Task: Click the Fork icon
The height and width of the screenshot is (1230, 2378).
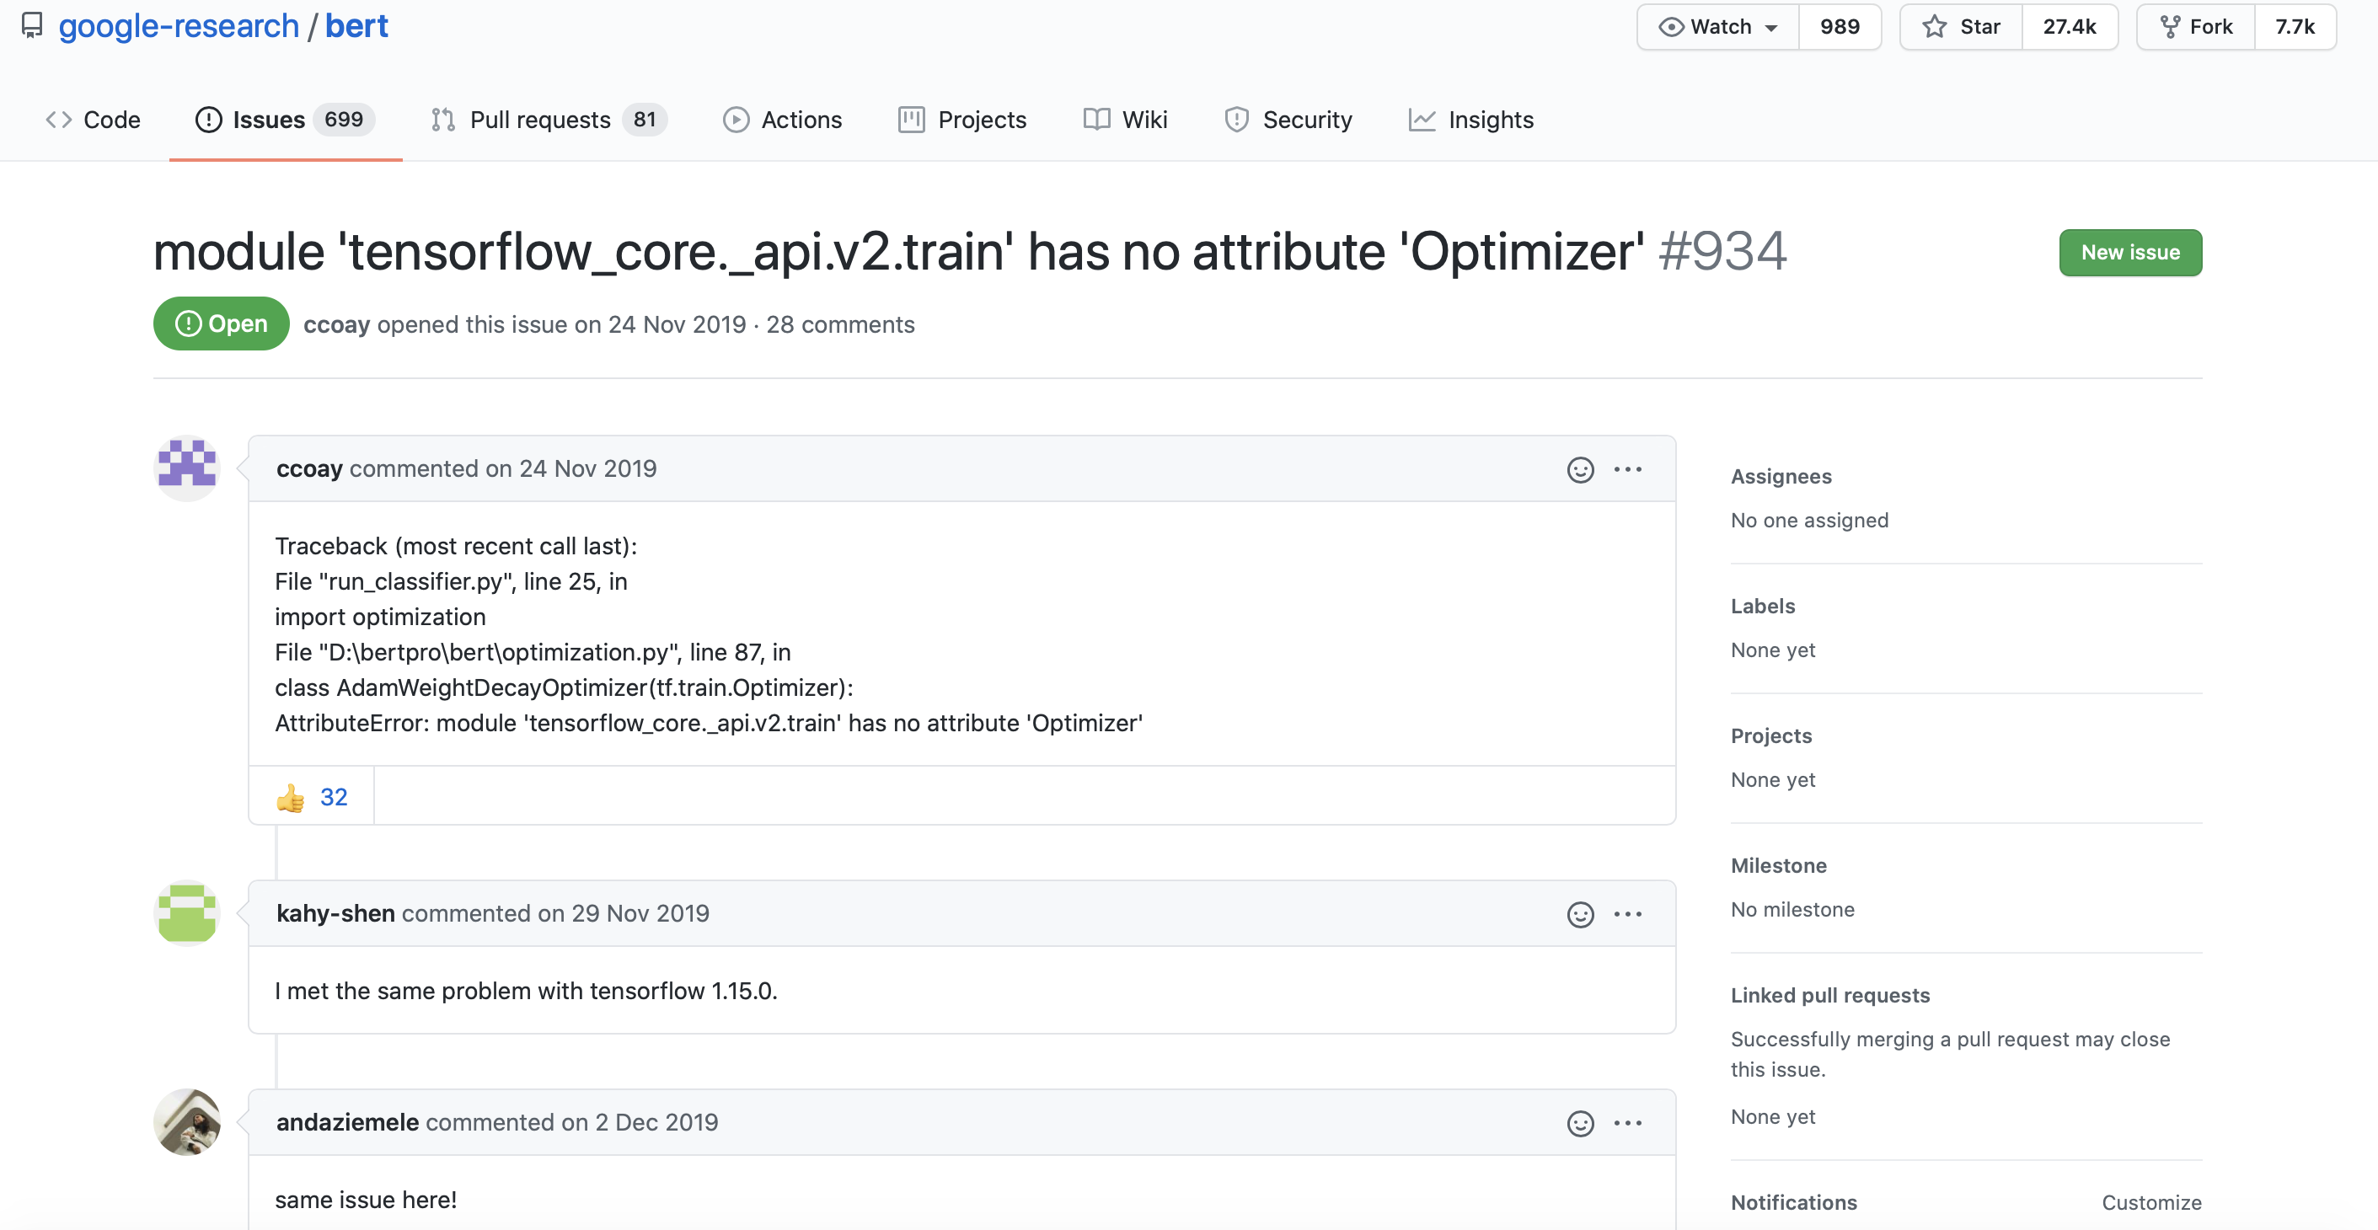Action: point(2169,26)
